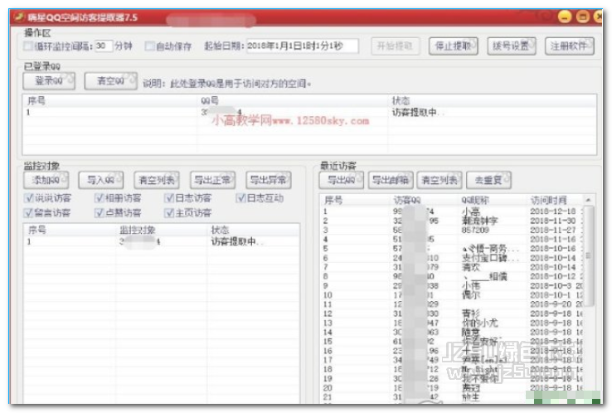Image resolution: width=612 pixels, height=413 pixels.
Task: Click the monitor interval minutes field
Action: tap(104, 46)
